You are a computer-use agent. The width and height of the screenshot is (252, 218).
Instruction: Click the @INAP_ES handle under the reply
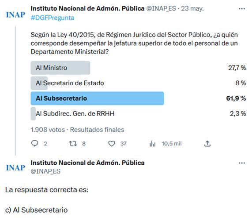pos(45,171)
